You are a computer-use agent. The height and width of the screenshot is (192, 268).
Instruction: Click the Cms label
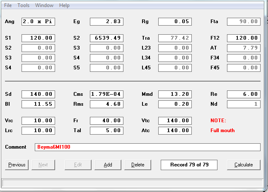78,94
